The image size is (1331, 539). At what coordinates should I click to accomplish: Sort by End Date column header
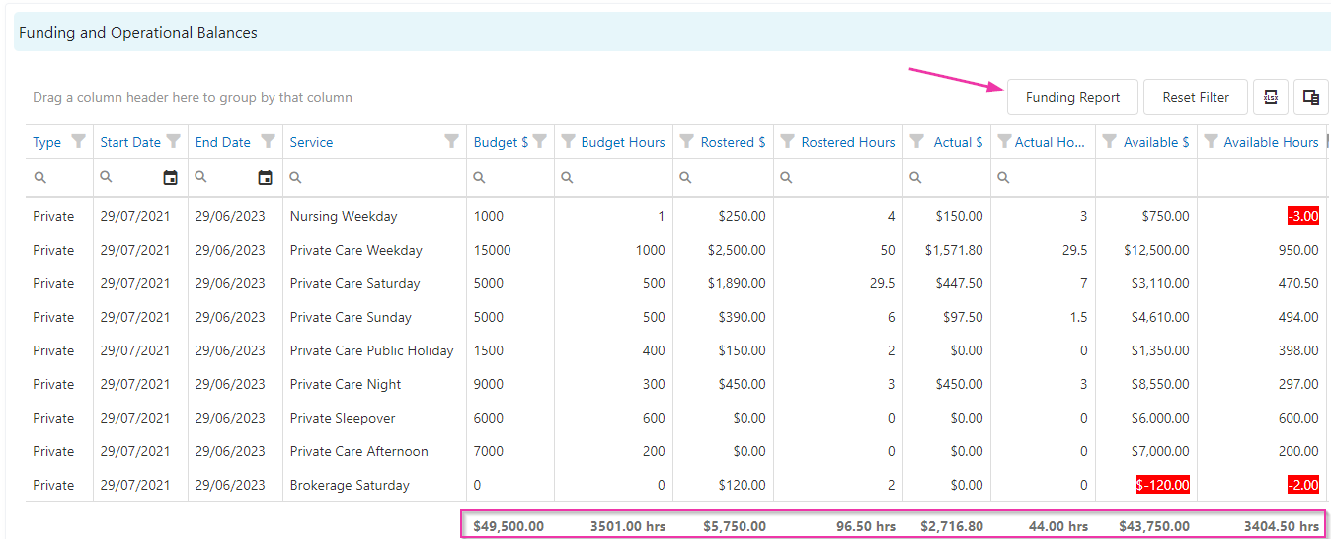point(223,142)
